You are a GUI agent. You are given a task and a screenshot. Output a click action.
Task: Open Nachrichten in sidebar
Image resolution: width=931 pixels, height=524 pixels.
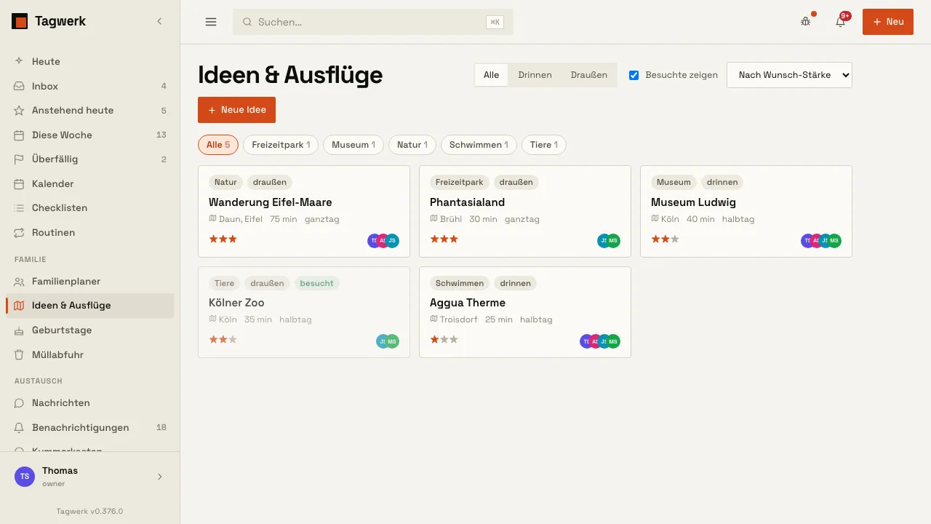click(90, 403)
